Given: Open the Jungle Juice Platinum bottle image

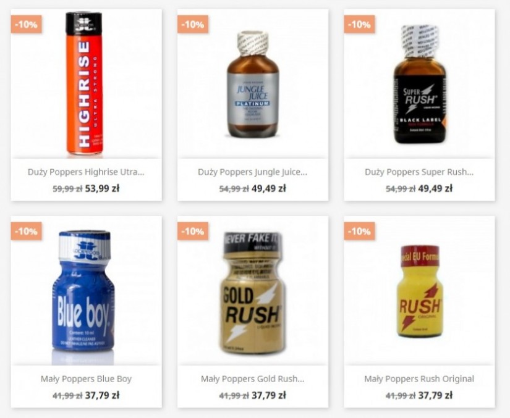Looking at the screenshot, I should 253,85.
